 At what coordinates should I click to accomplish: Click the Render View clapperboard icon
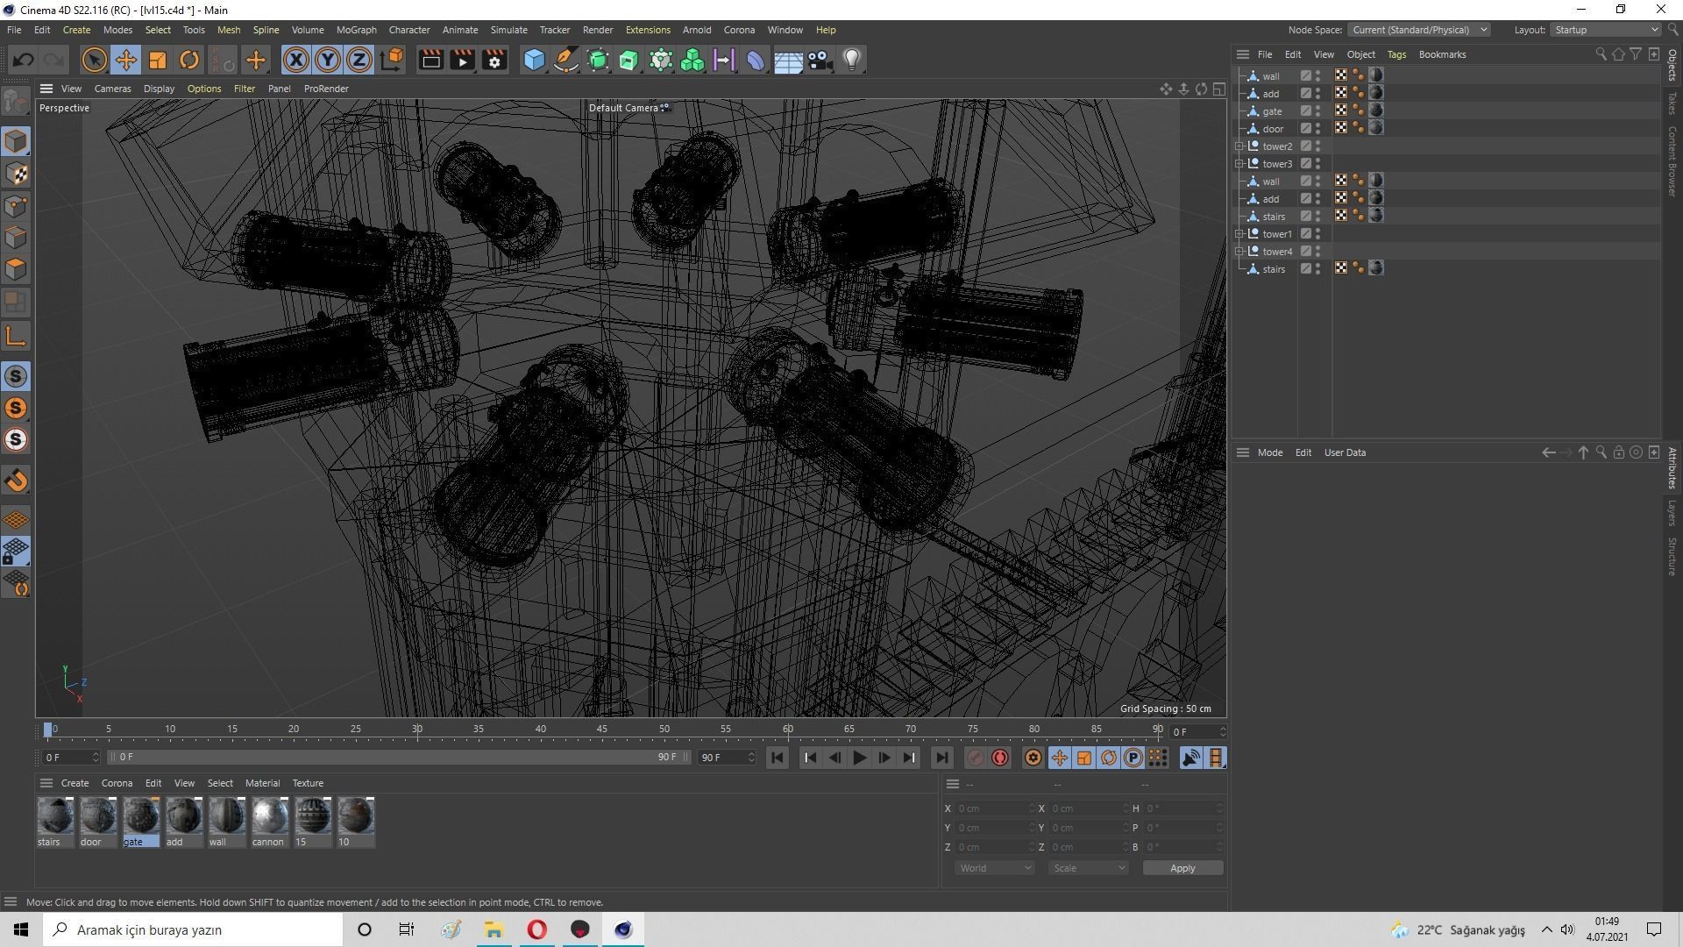[430, 60]
